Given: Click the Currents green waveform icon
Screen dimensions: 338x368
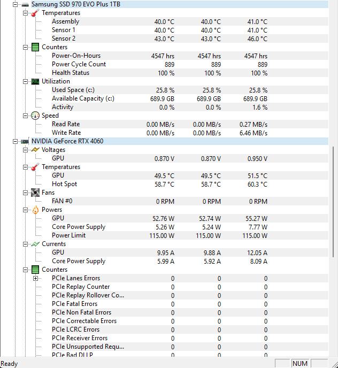Looking at the screenshot, I should [35, 244].
